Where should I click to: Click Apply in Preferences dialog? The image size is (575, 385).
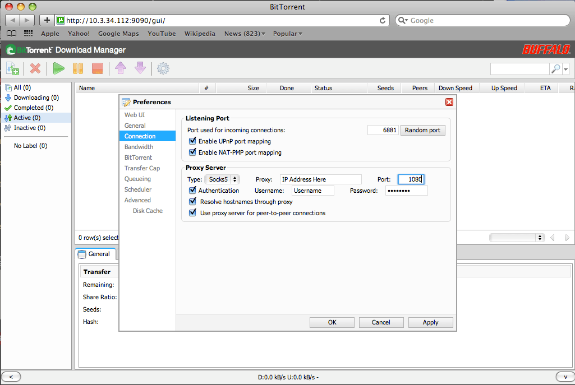[x=430, y=322]
